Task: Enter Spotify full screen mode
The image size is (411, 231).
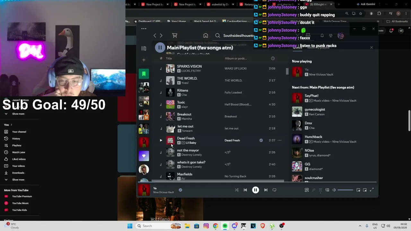Action: click(372, 190)
